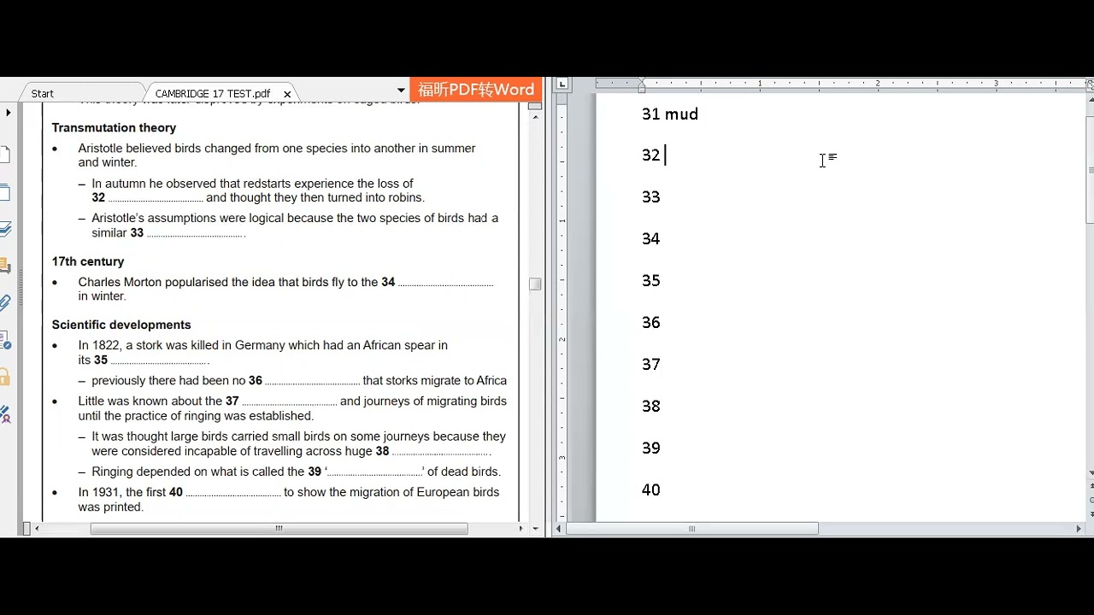The width and height of the screenshot is (1094, 615).
Task: Click the PDF horizontal scroll left arrow
Action: (x=36, y=529)
